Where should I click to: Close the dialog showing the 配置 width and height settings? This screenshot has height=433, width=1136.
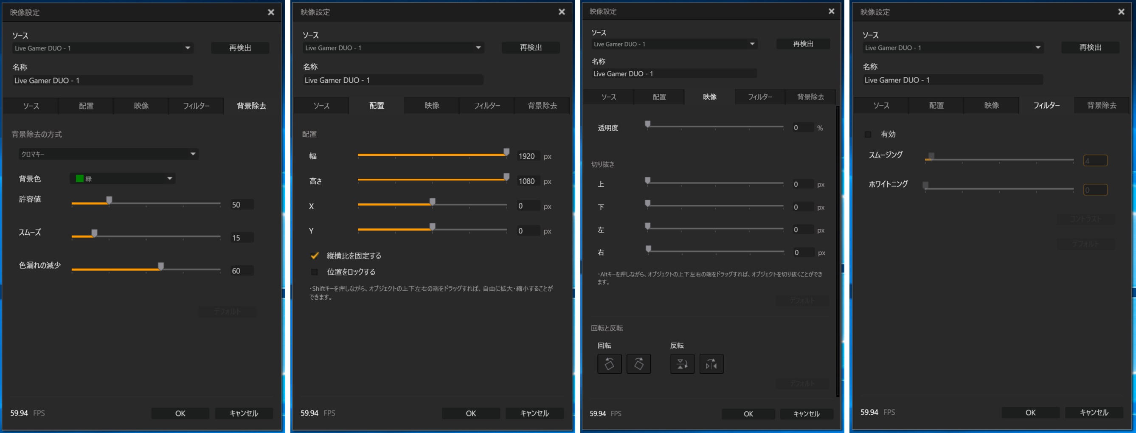tap(561, 12)
